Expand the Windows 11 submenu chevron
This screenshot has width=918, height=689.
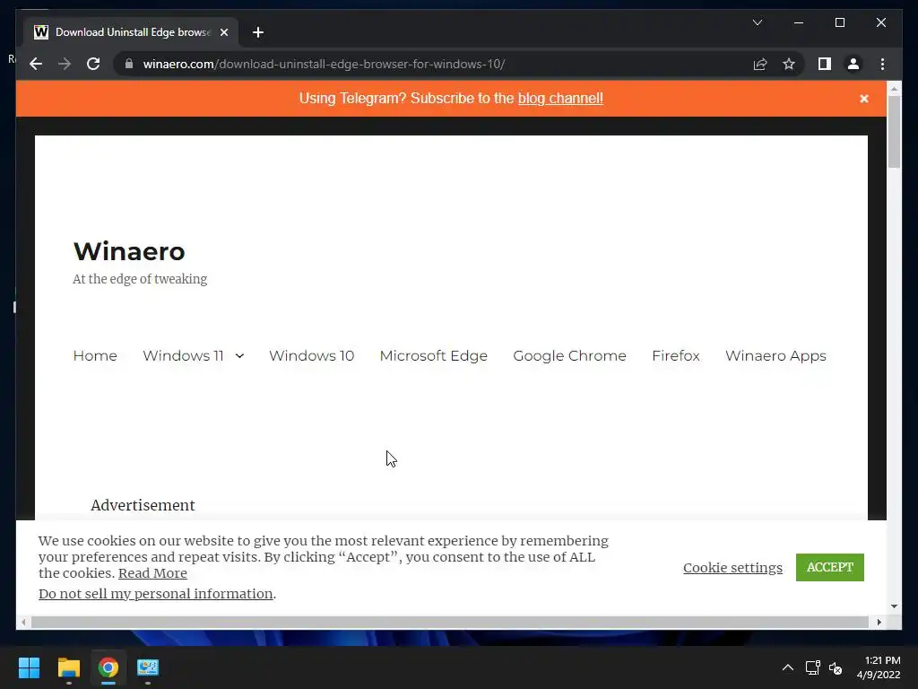click(x=239, y=355)
